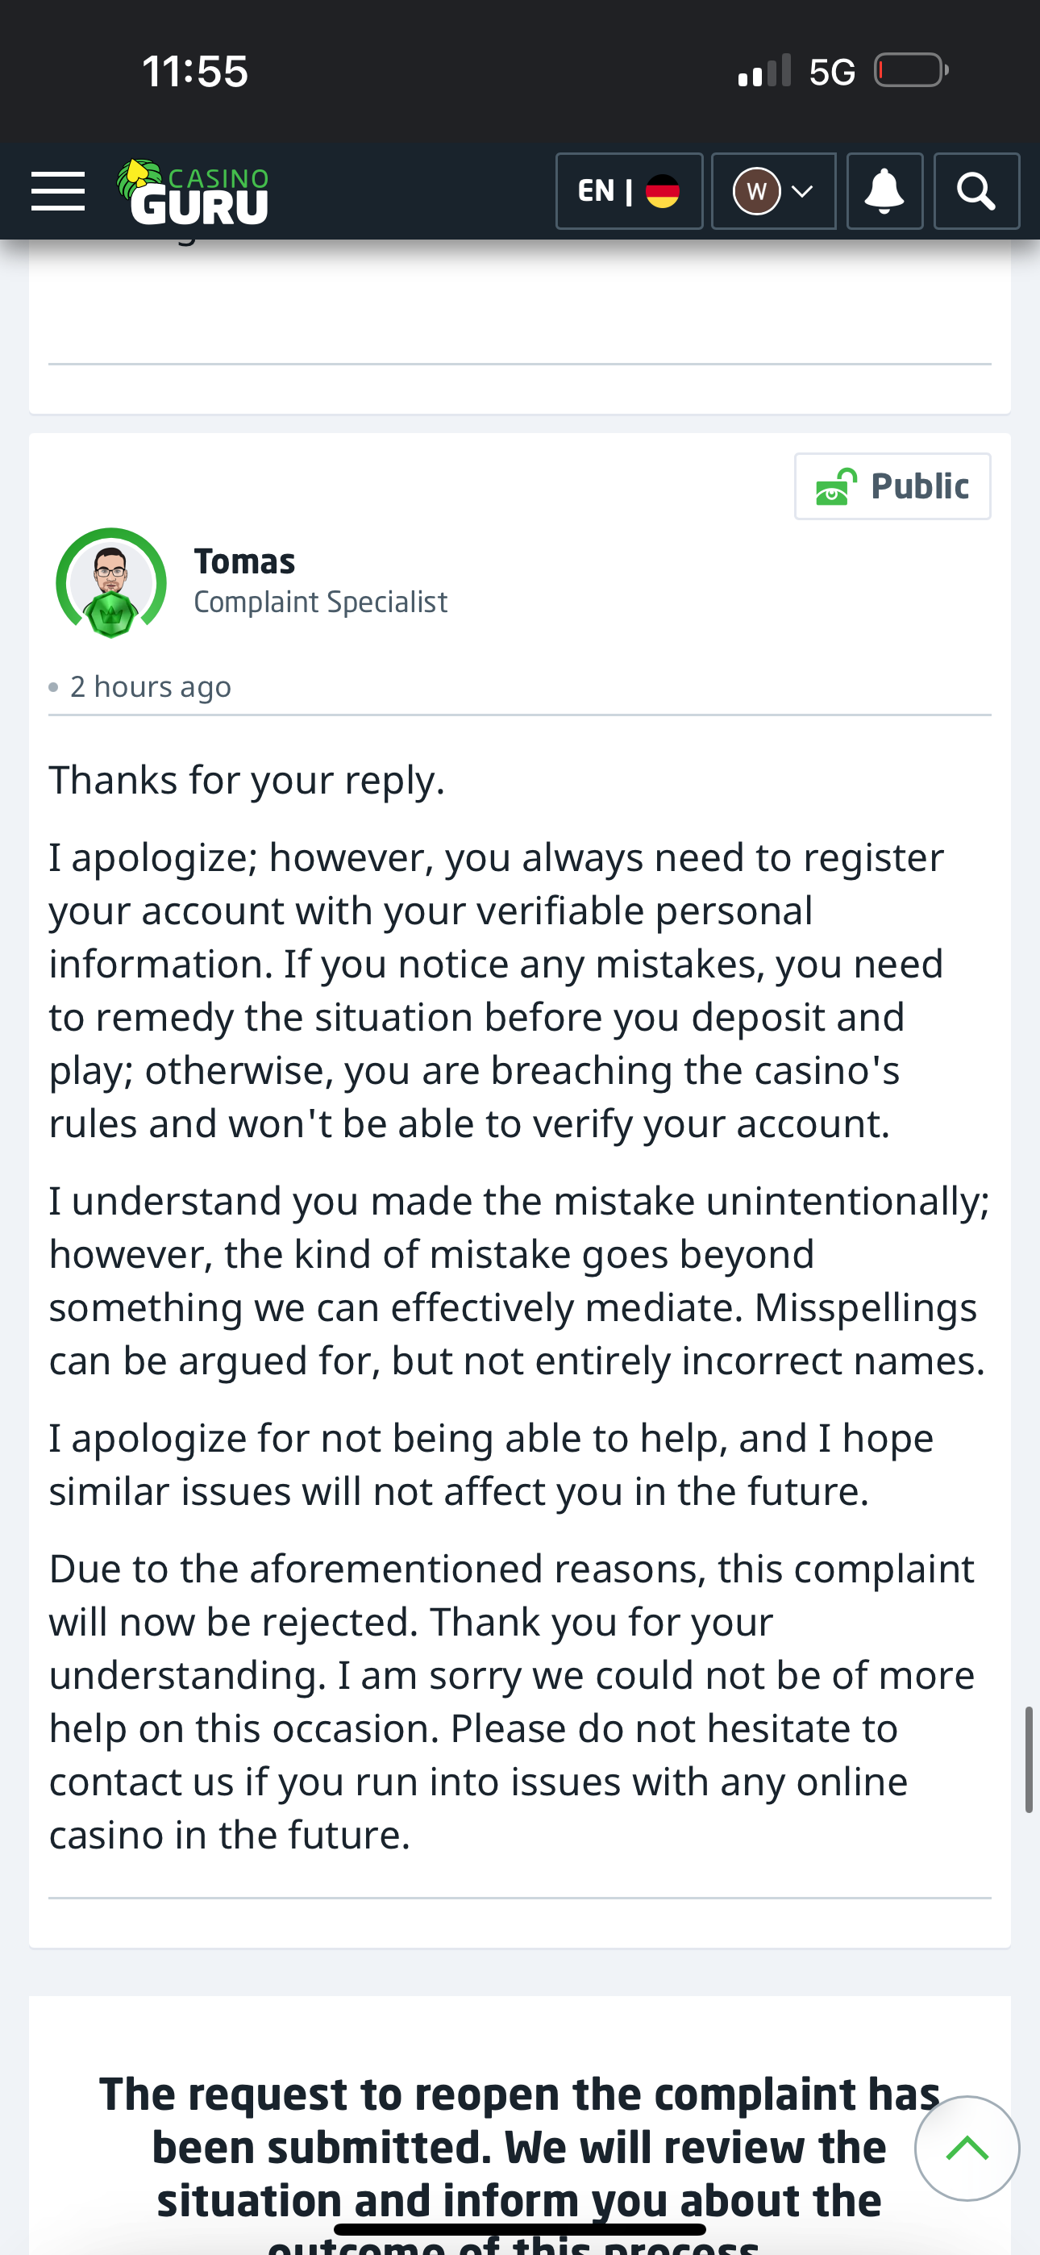Open the hamburger navigation menu
Viewport: 1040px width, 2255px height.
pos(58,191)
